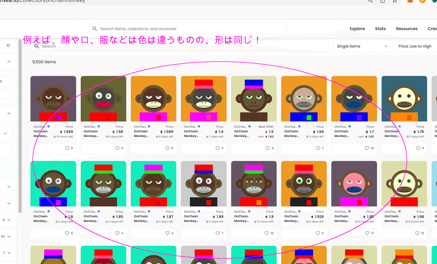Favorite the monkey priced 1.98

417,233
